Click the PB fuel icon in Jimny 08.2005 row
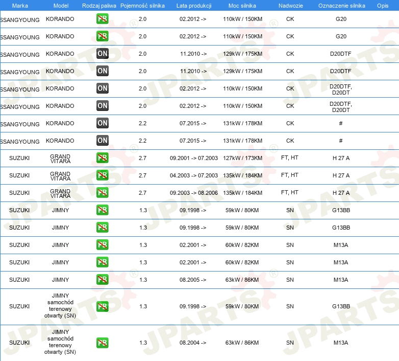 [x=103, y=280]
